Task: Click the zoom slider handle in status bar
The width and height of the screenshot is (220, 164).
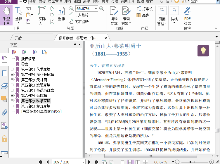Action: pos(190,162)
